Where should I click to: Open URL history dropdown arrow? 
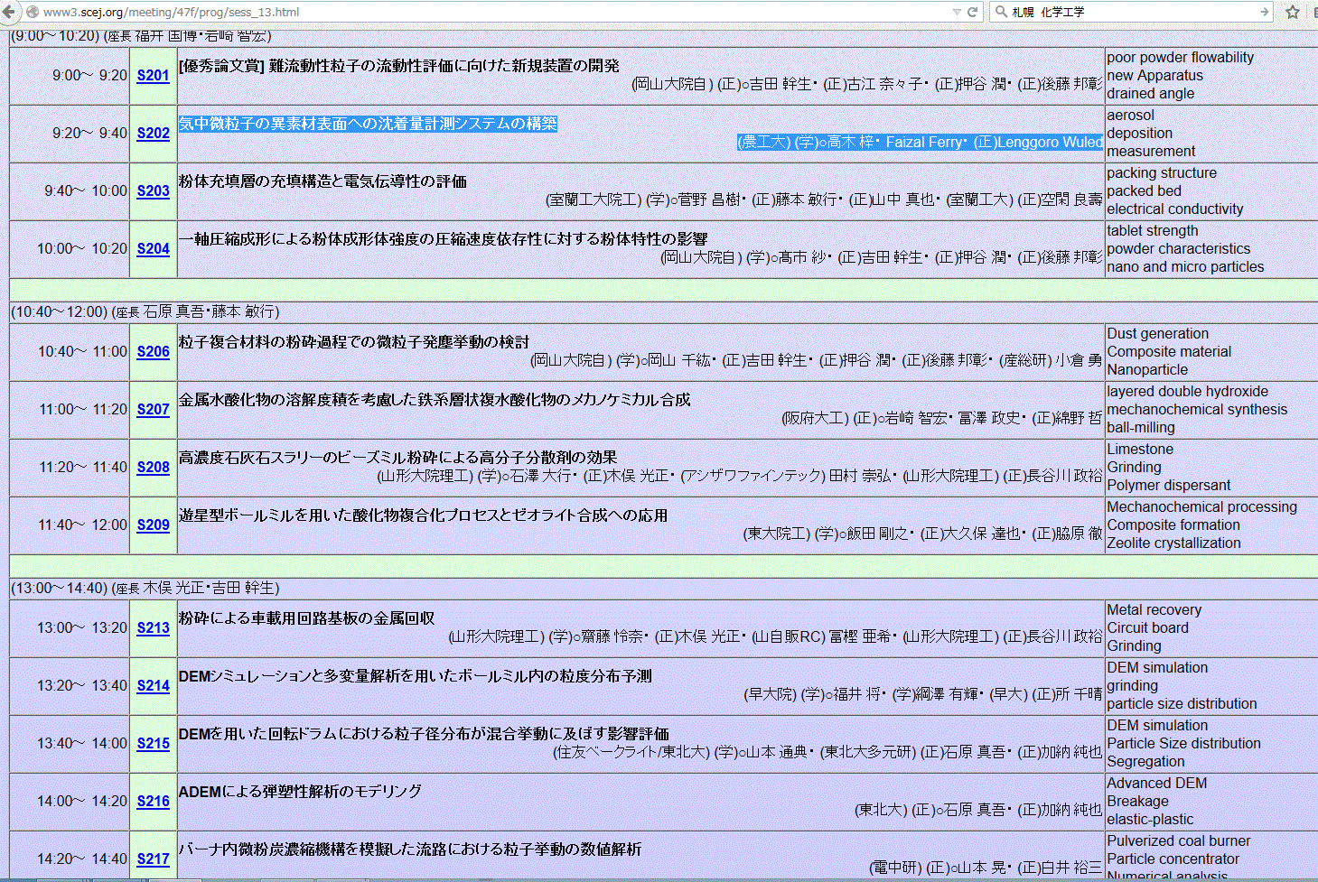957,12
